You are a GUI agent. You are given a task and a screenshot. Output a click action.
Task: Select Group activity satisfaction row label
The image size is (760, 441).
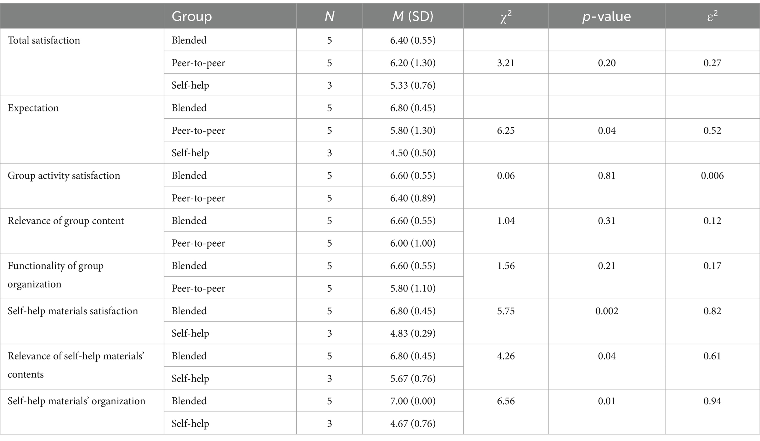coord(64,176)
